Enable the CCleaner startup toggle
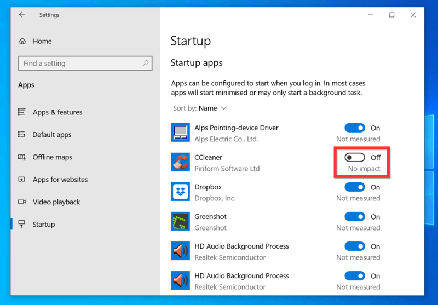The width and height of the screenshot is (438, 305). click(x=355, y=158)
